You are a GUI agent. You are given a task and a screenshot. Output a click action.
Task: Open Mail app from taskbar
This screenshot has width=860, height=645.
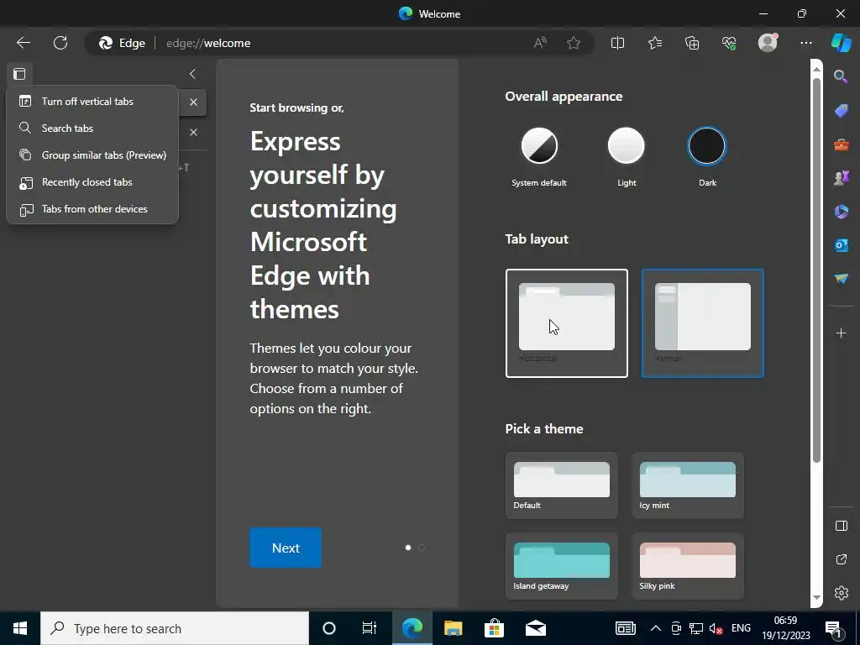point(536,628)
